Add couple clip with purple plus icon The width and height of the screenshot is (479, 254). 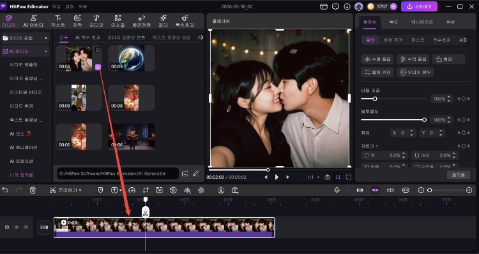(98, 67)
